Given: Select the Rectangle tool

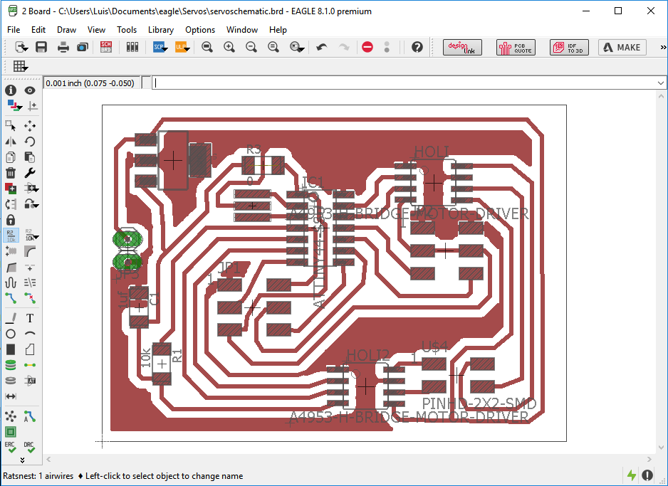Looking at the screenshot, I should point(11,349).
